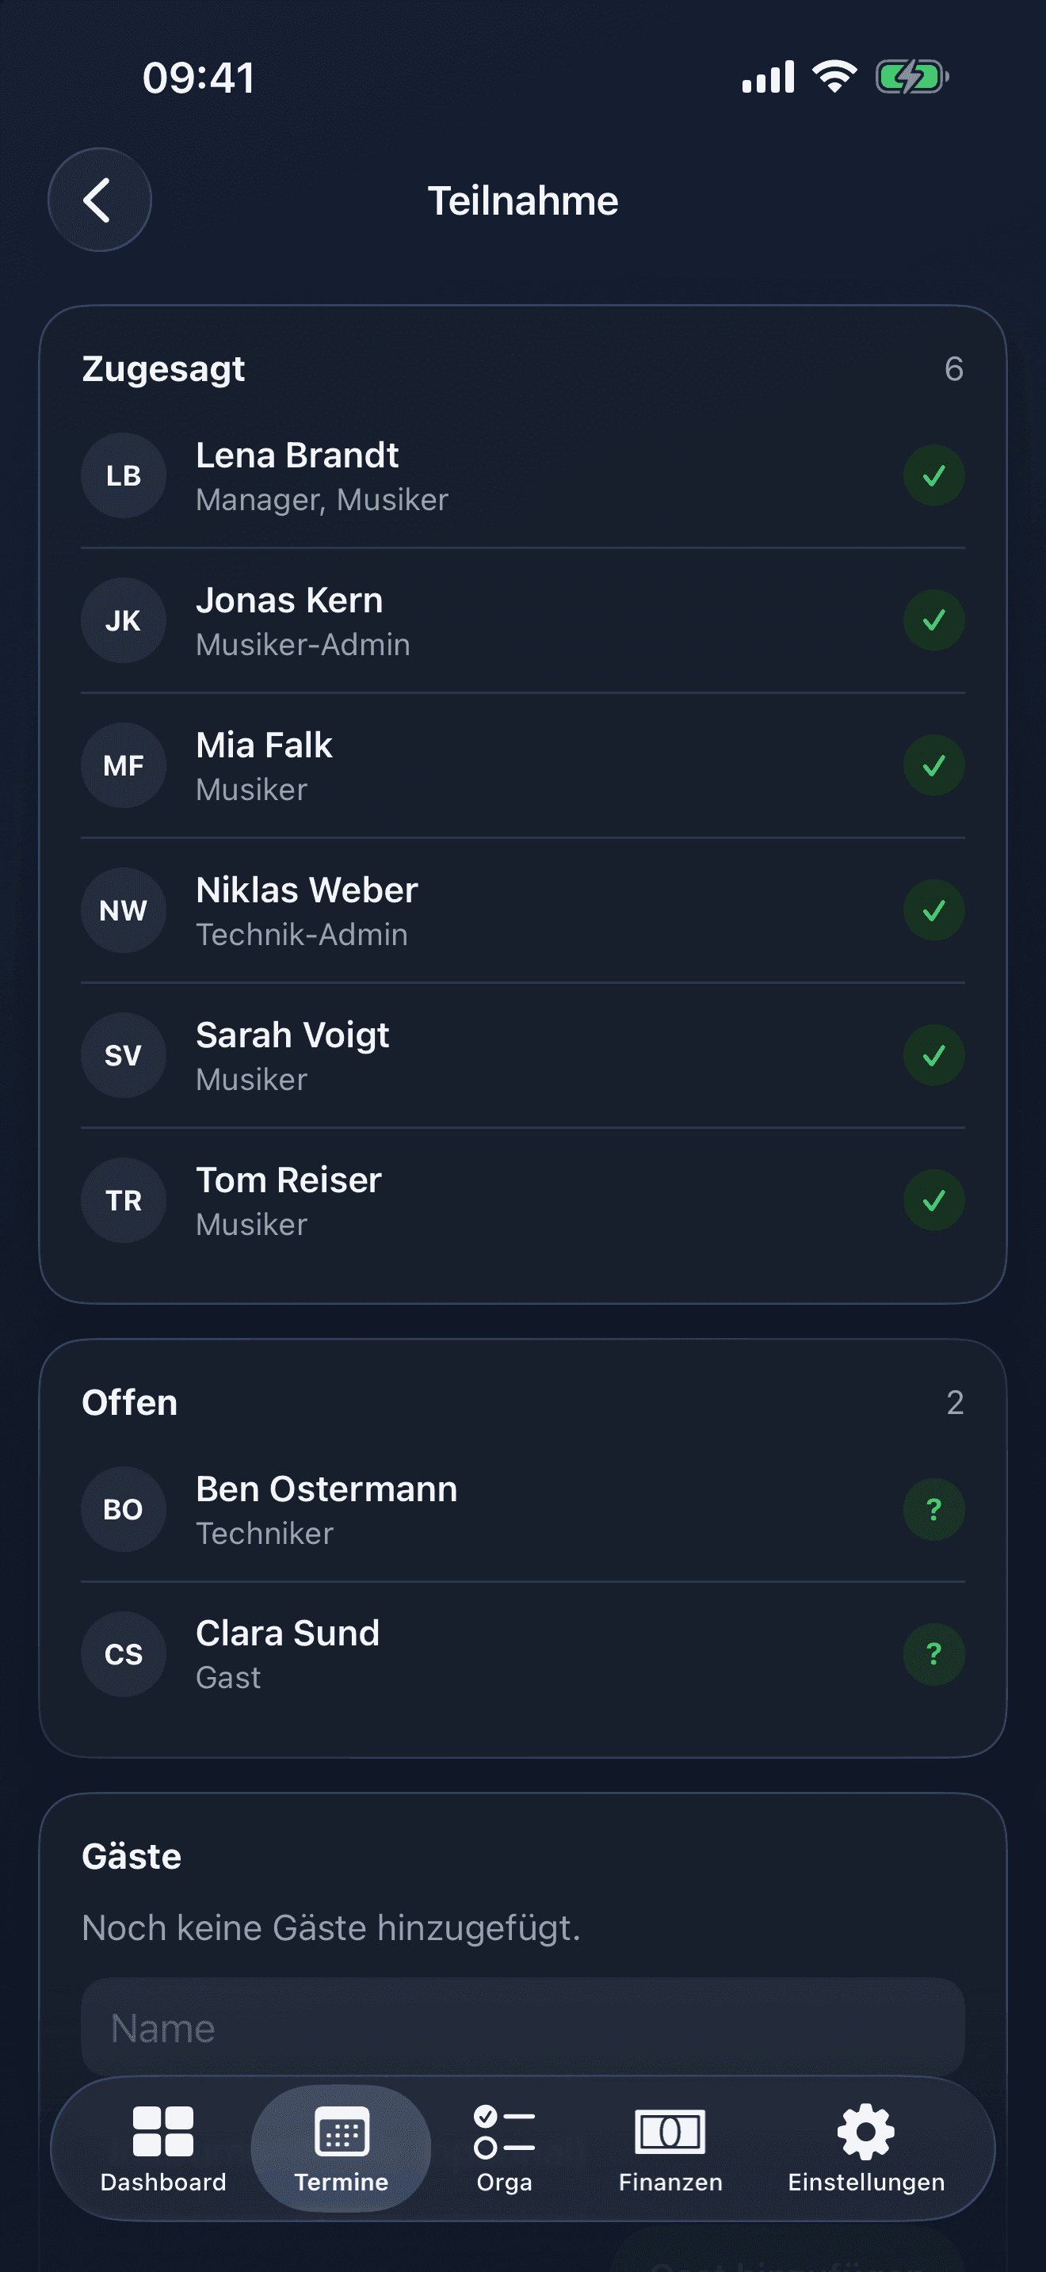Image resolution: width=1046 pixels, height=2272 pixels.
Task: Tap the NW avatar of Niklas Weber
Action: [124, 910]
